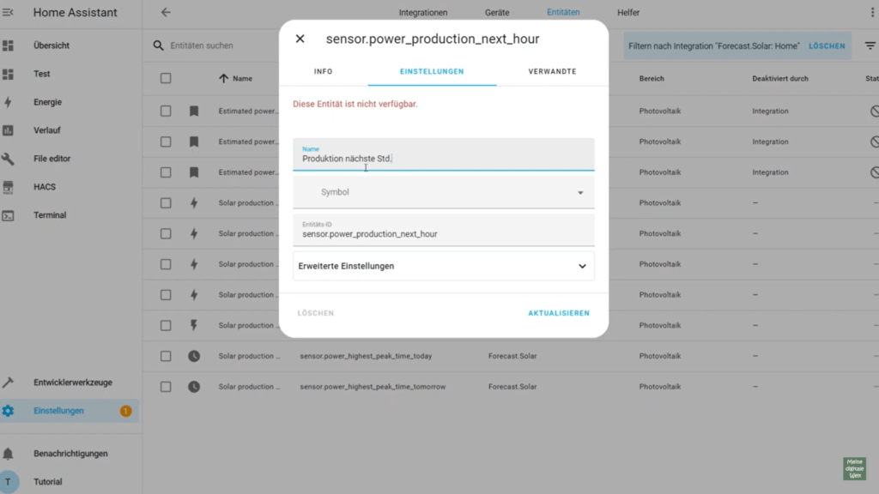Check the first Estimated power row checkbox

166,111
